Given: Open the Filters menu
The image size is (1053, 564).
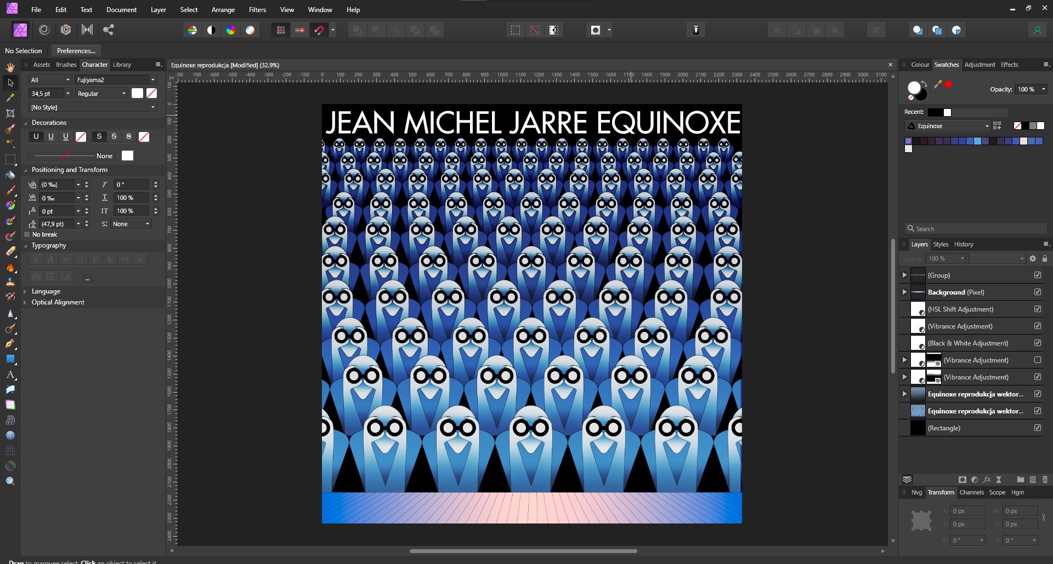Looking at the screenshot, I should click(257, 10).
